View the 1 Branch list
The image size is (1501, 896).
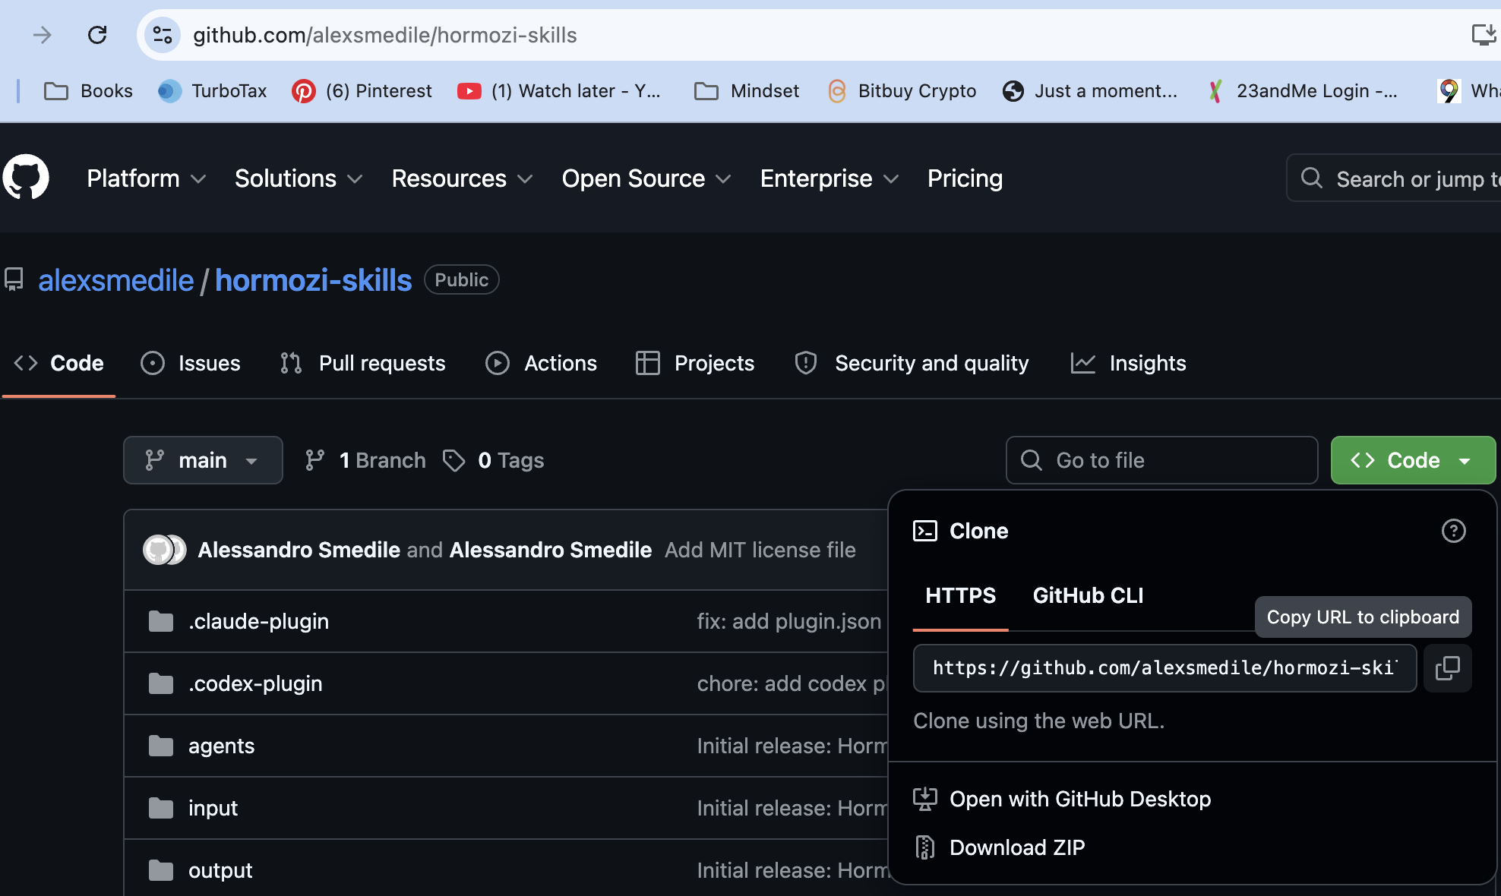pyautogui.click(x=365, y=460)
